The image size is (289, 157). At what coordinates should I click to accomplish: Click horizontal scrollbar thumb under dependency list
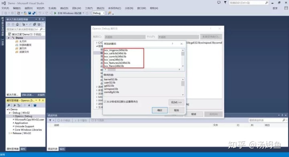112,69
